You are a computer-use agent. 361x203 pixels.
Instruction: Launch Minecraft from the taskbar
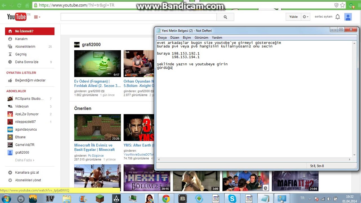coord(100,199)
